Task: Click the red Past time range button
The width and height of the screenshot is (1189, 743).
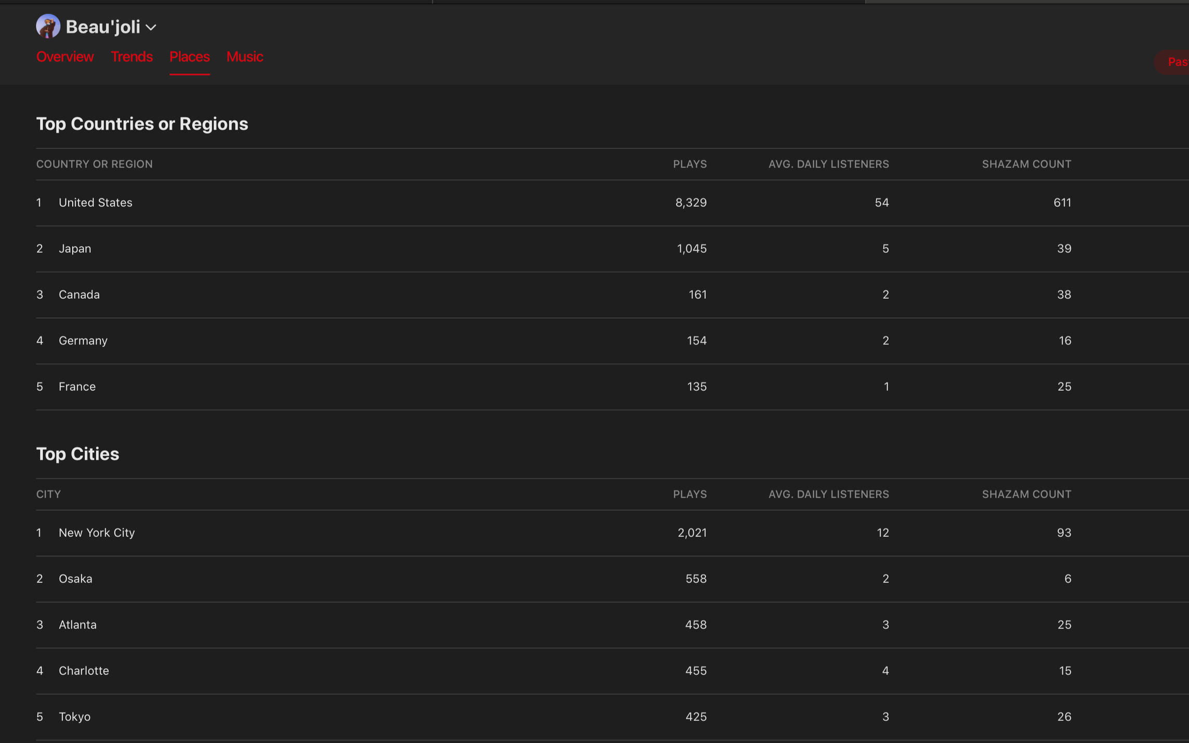Action: [x=1173, y=62]
